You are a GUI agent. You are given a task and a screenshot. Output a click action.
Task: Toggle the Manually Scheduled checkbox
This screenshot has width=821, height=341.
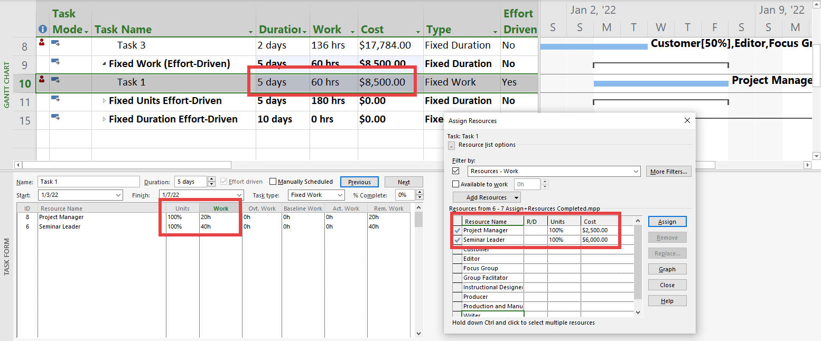(x=273, y=182)
